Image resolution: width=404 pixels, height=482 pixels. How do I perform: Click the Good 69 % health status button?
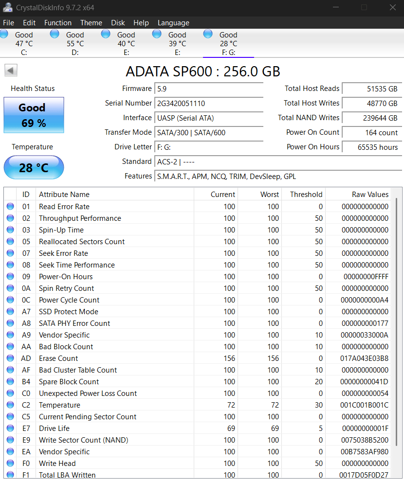(34, 115)
